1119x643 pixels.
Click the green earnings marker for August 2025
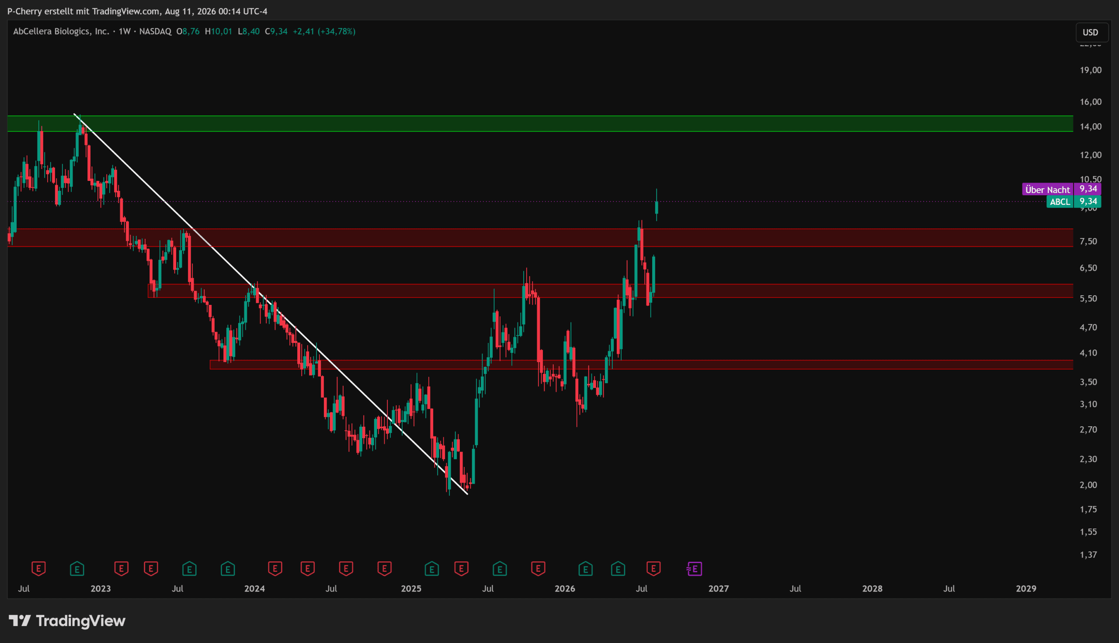(500, 568)
